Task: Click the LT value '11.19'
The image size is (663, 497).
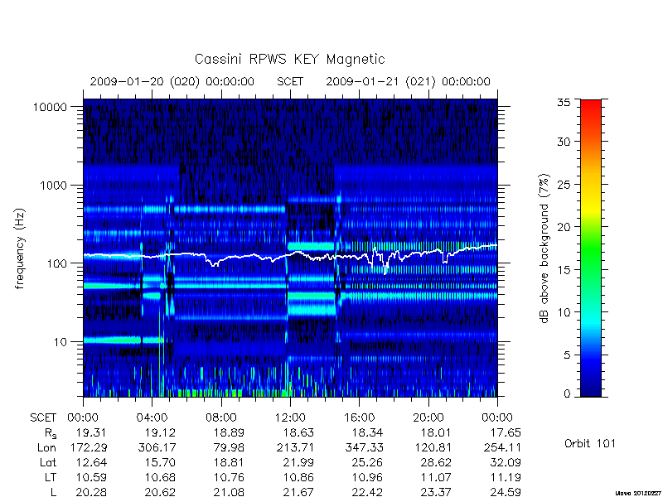Action: pos(506,478)
